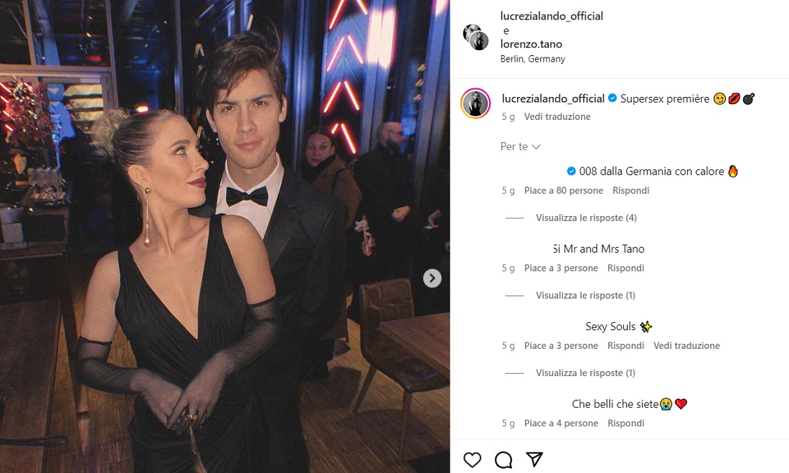Image resolution: width=789 pixels, height=473 pixels.
Task: Open lucrezialando_official story avatar next to caption
Action: pyautogui.click(x=475, y=103)
